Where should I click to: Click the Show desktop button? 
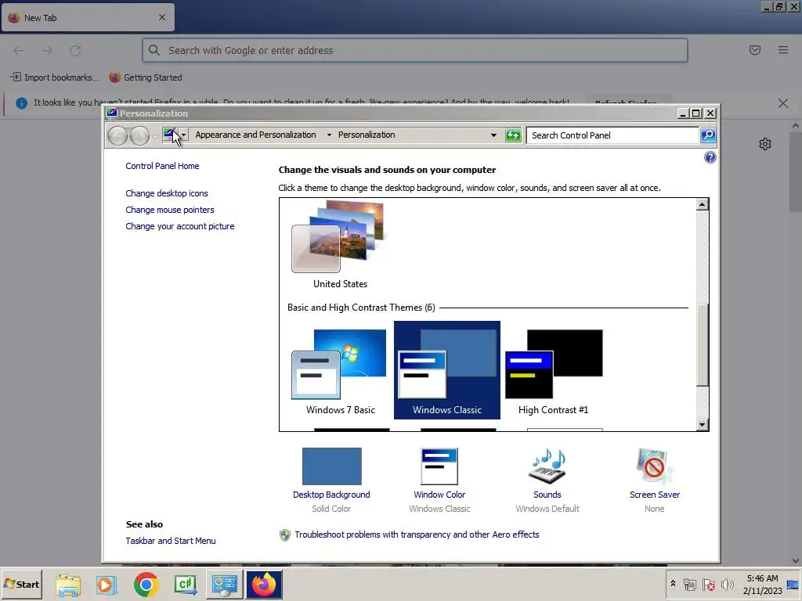point(793,584)
